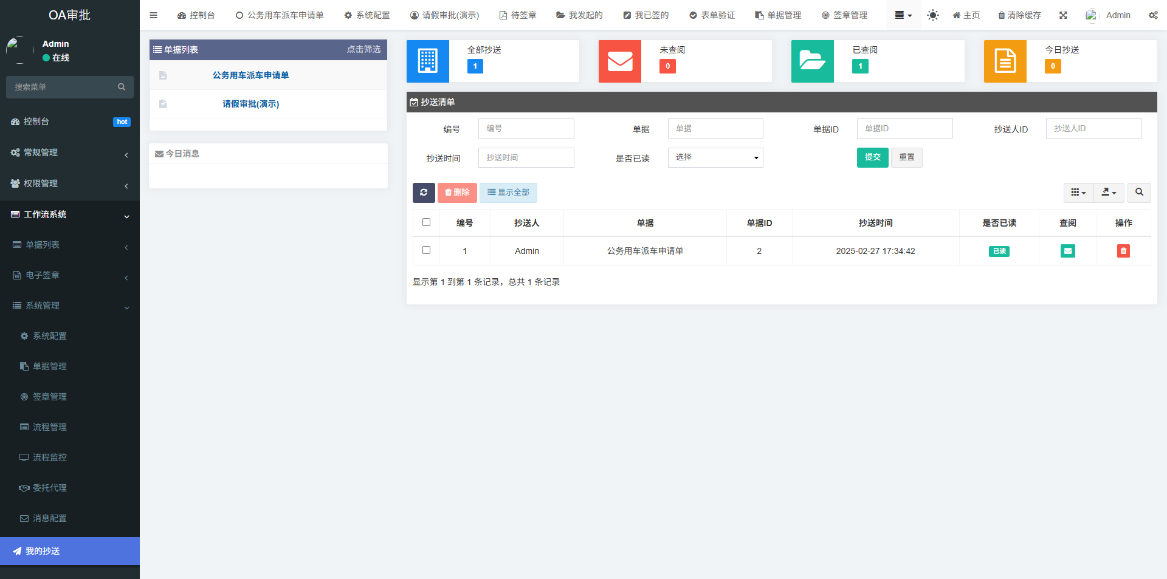Switch to the 待签章 tab

[x=518, y=15]
